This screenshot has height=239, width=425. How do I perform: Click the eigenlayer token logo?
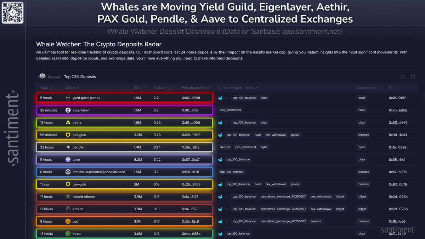[68, 110]
